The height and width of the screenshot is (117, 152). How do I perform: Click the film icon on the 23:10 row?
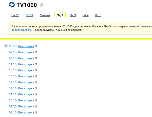(x=36, y=101)
